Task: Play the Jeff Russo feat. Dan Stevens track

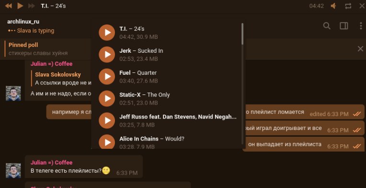Action: pos(107,120)
